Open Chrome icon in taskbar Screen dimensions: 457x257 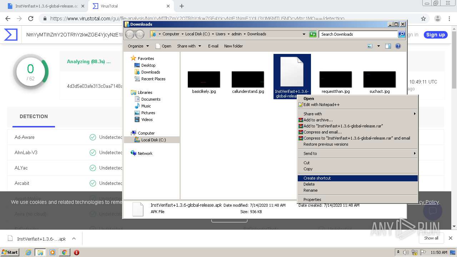click(x=64, y=252)
